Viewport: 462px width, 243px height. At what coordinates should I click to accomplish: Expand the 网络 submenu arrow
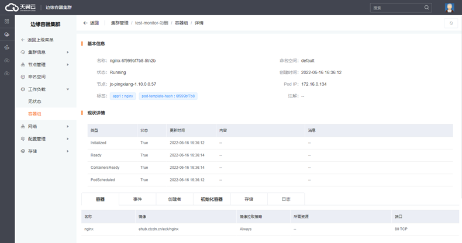pos(67,127)
